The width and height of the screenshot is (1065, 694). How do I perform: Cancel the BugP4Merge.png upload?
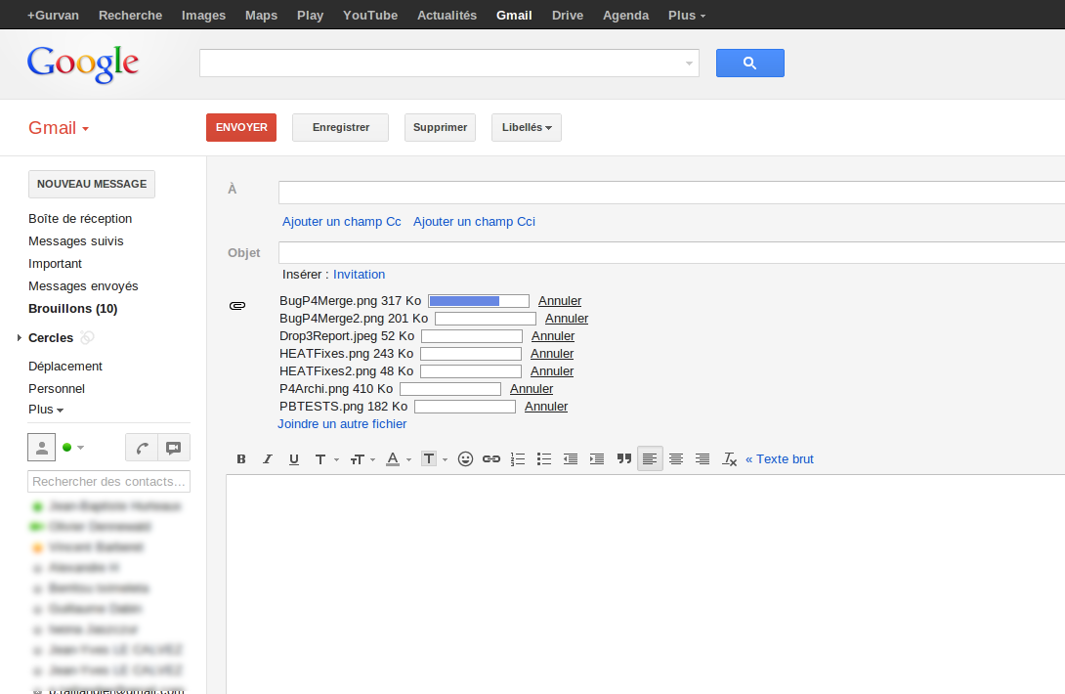(x=560, y=301)
